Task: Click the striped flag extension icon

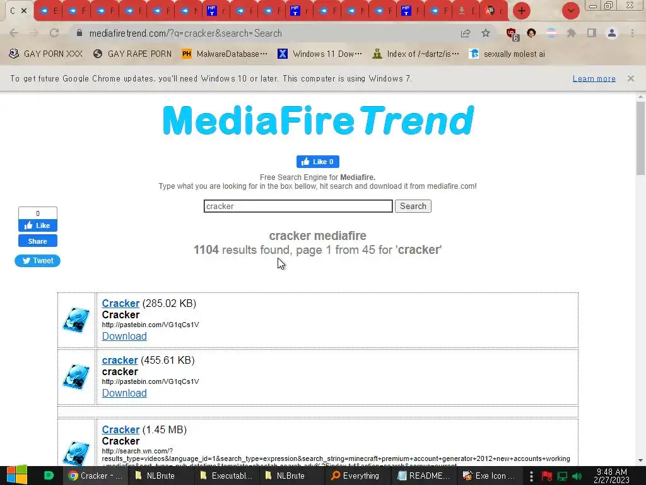Action: tap(551, 33)
